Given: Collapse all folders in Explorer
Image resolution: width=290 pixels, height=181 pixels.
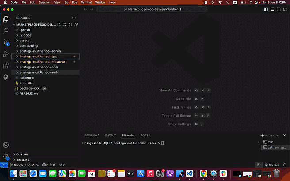Looking at the screenshot, I should (75, 24).
